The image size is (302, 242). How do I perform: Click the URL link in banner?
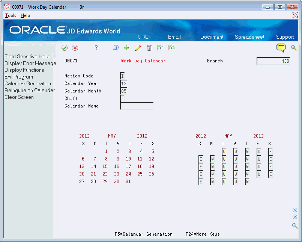[143, 37]
